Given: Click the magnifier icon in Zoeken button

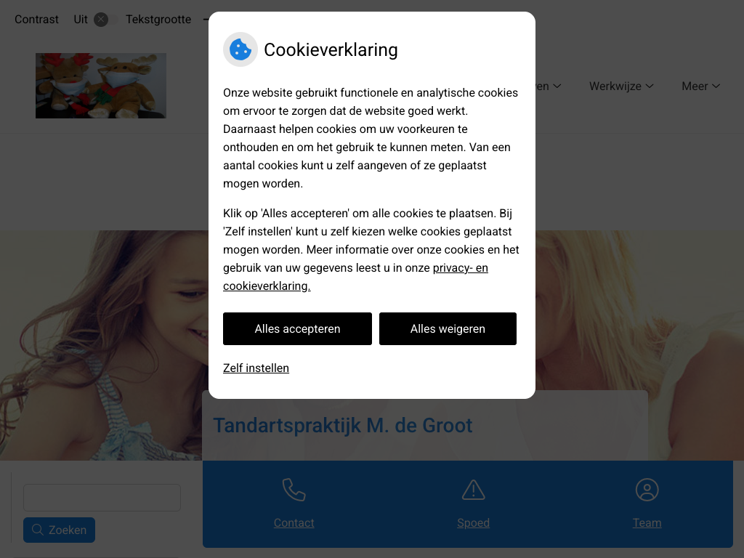Looking at the screenshot, I should pyautogui.click(x=38, y=530).
